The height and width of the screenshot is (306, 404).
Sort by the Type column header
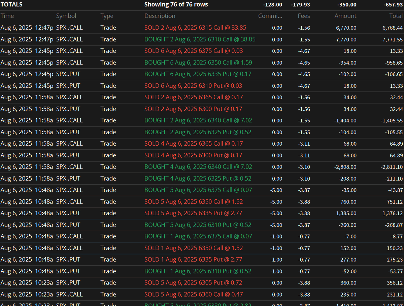[x=106, y=16]
